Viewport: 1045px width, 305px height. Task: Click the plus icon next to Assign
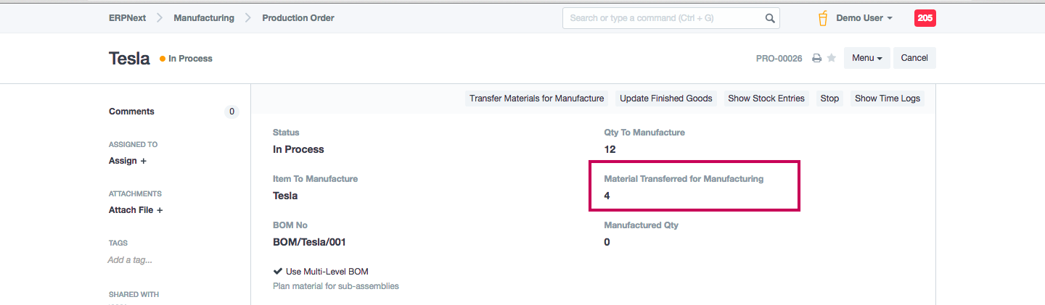(x=143, y=161)
